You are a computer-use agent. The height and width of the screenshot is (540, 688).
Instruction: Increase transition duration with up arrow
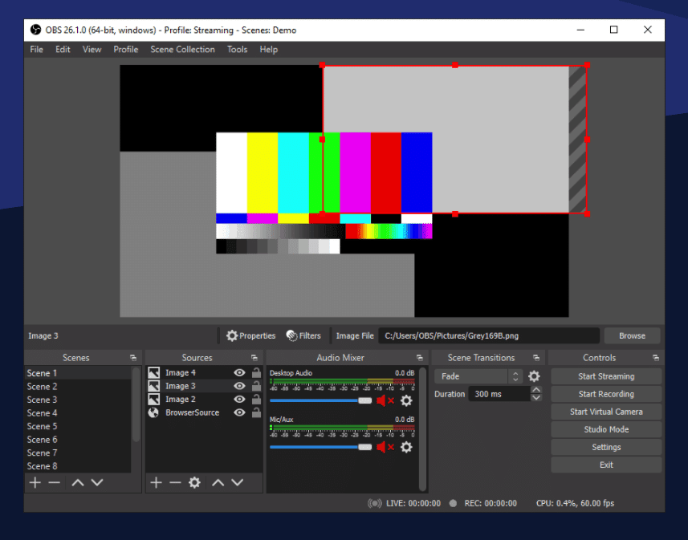point(536,389)
